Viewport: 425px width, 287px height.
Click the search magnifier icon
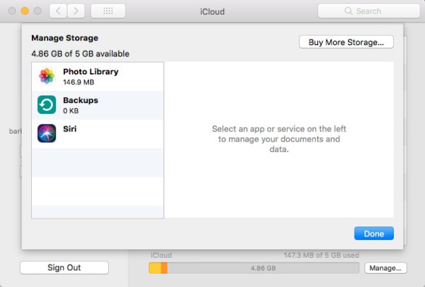point(348,11)
